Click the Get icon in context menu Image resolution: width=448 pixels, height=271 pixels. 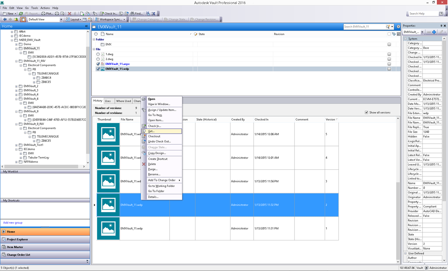click(144, 131)
